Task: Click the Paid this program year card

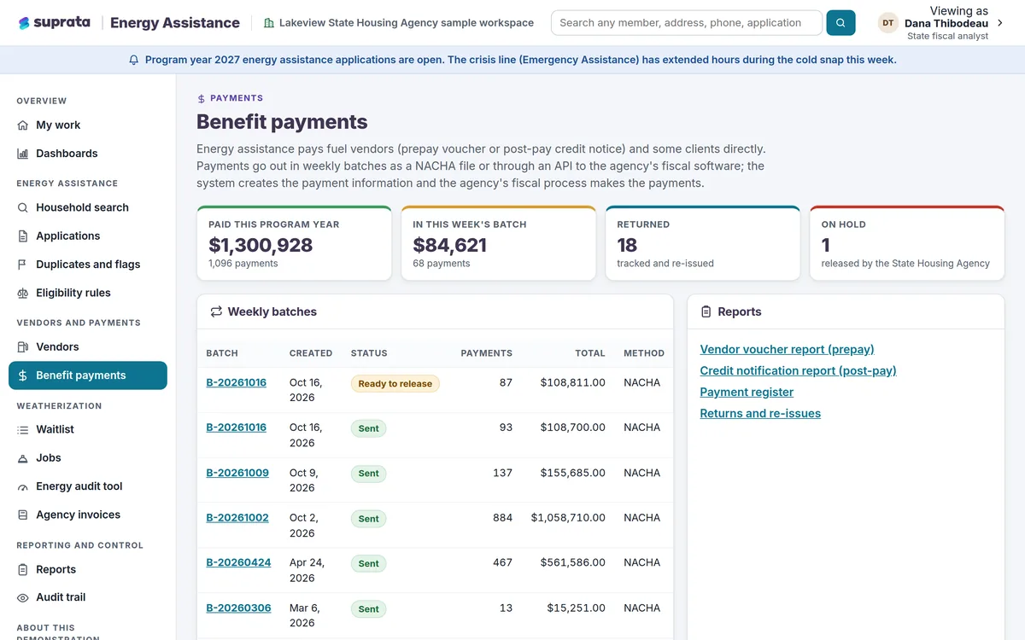Action: click(294, 243)
